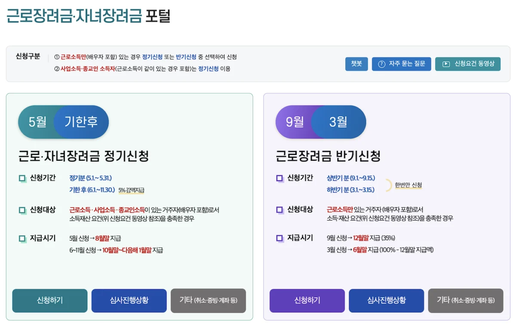Viewport: 516px width, 326px height.
Task: Click the note 5% 감액지급
Action: tap(131, 190)
